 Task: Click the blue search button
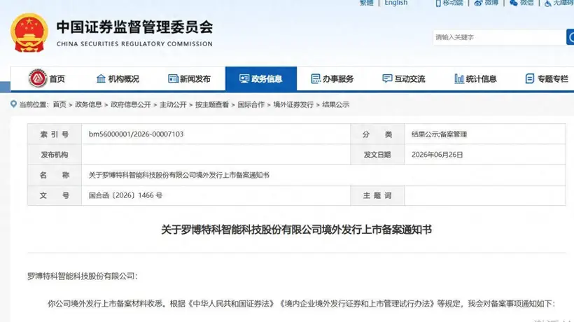coord(570,37)
